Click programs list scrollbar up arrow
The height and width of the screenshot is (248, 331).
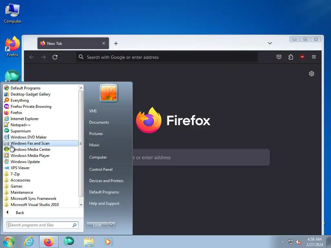(x=81, y=88)
